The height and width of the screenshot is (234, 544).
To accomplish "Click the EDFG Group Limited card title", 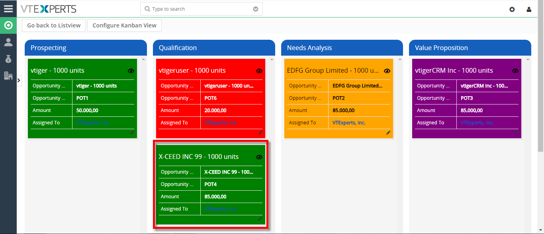I will 333,70.
